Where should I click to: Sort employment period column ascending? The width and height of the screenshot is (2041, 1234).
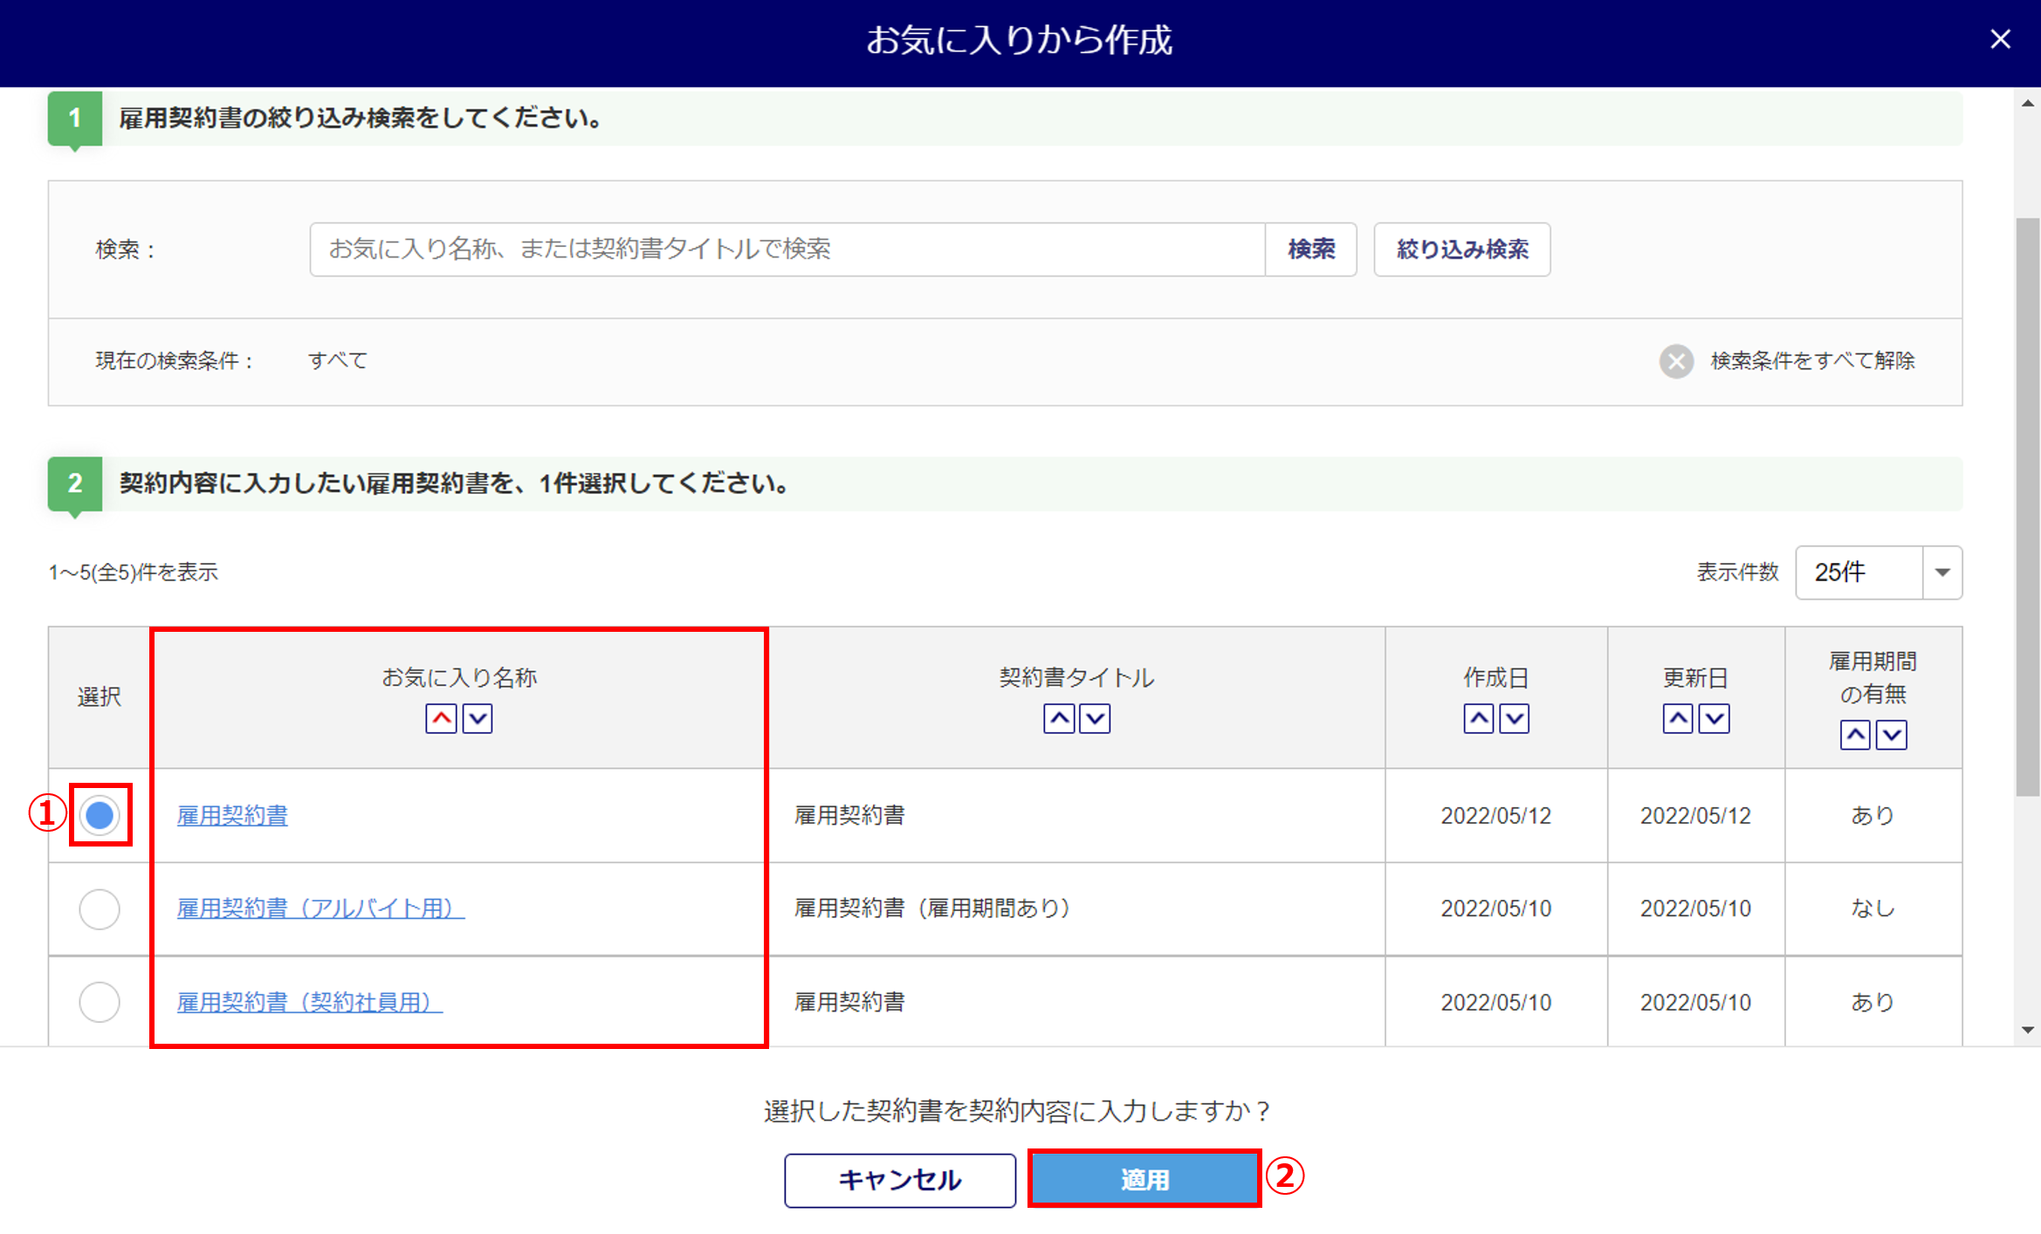click(1855, 735)
